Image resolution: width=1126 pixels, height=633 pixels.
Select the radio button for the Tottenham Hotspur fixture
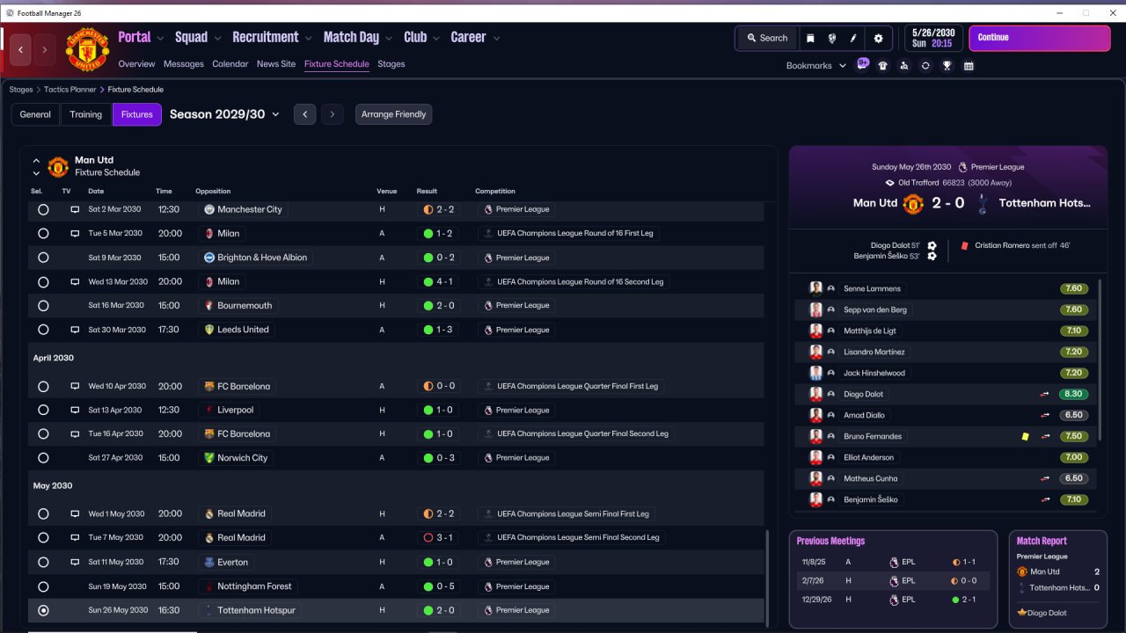[x=43, y=610]
